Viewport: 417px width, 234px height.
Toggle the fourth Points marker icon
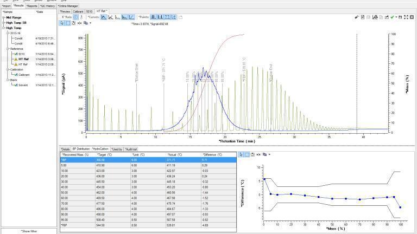174,17
